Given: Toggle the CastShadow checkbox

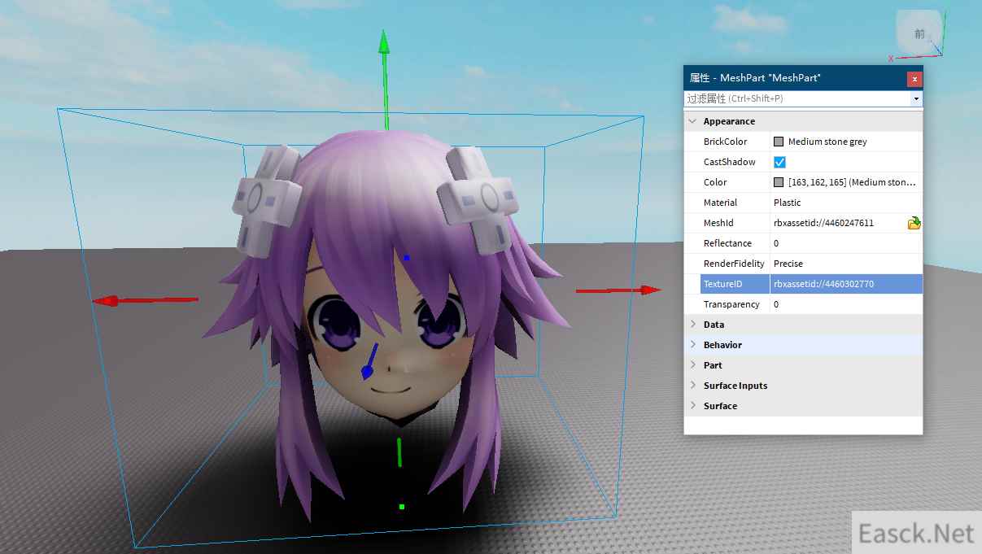Looking at the screenshot, I should [x=779, y=162].
